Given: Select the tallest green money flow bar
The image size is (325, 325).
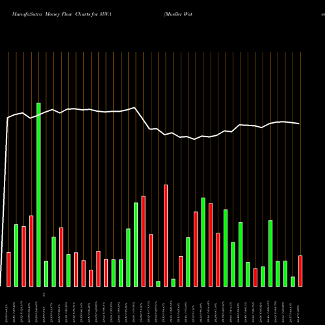Looking at the screenshot, I should 38,194.
